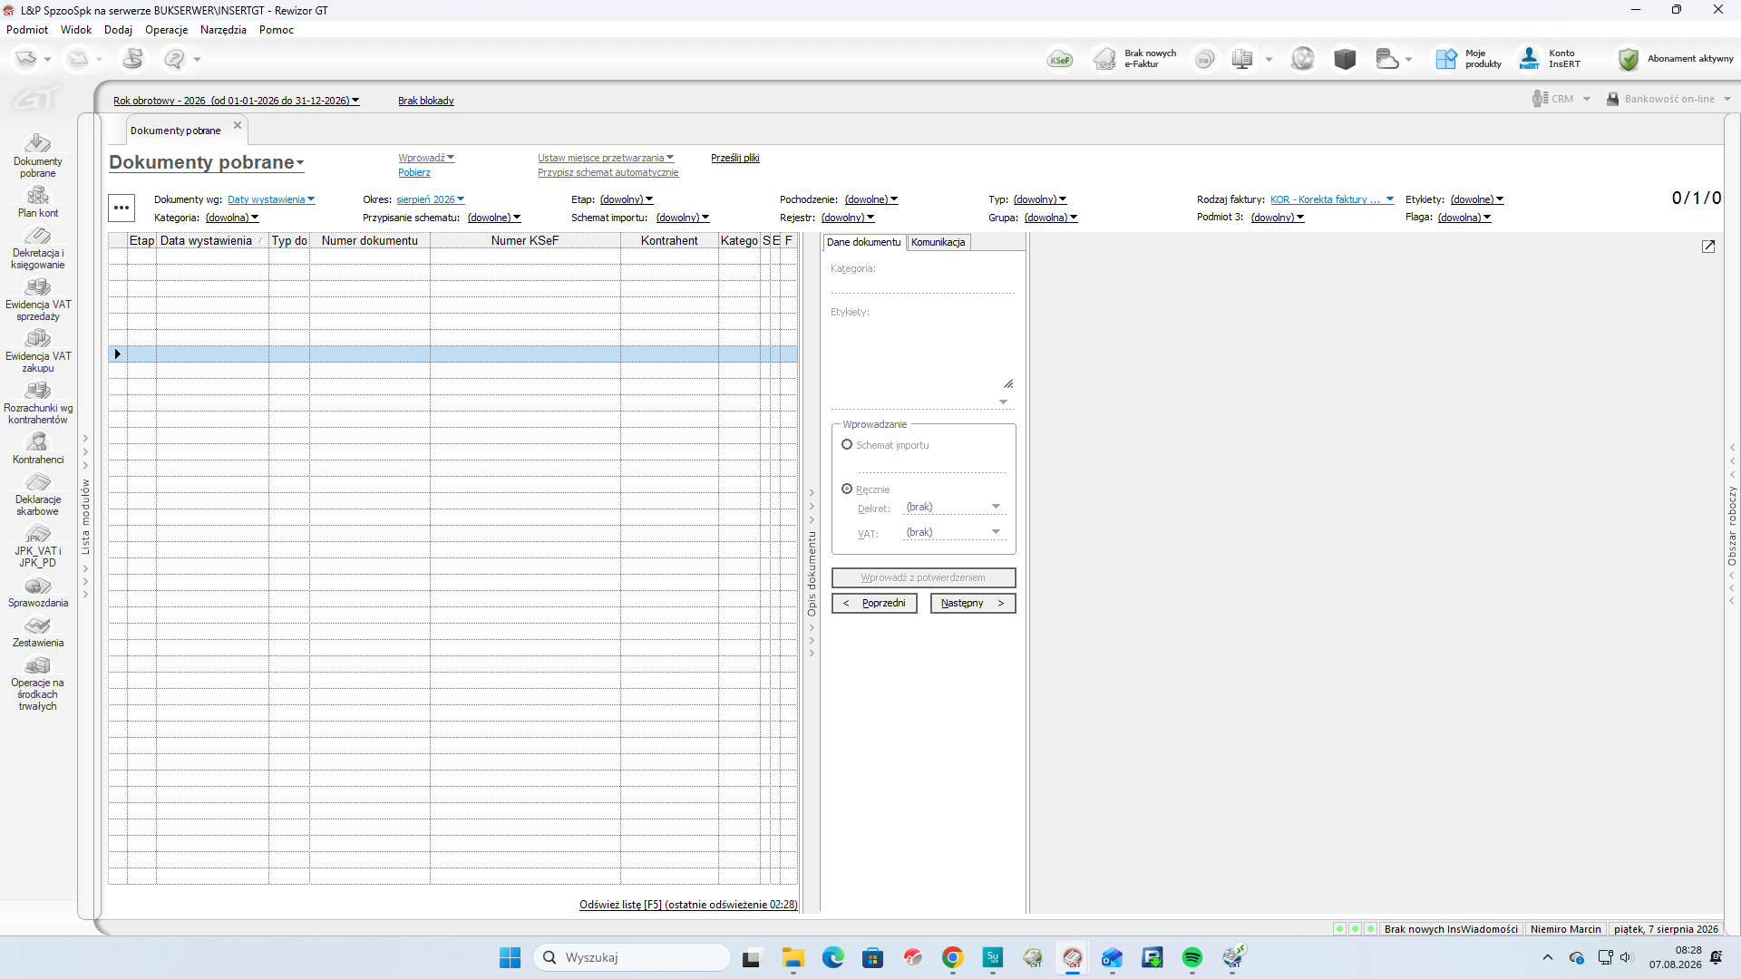1741x979 pixels.
Task: Click Konto InsERT user icon
Action: coord(1530,59)
